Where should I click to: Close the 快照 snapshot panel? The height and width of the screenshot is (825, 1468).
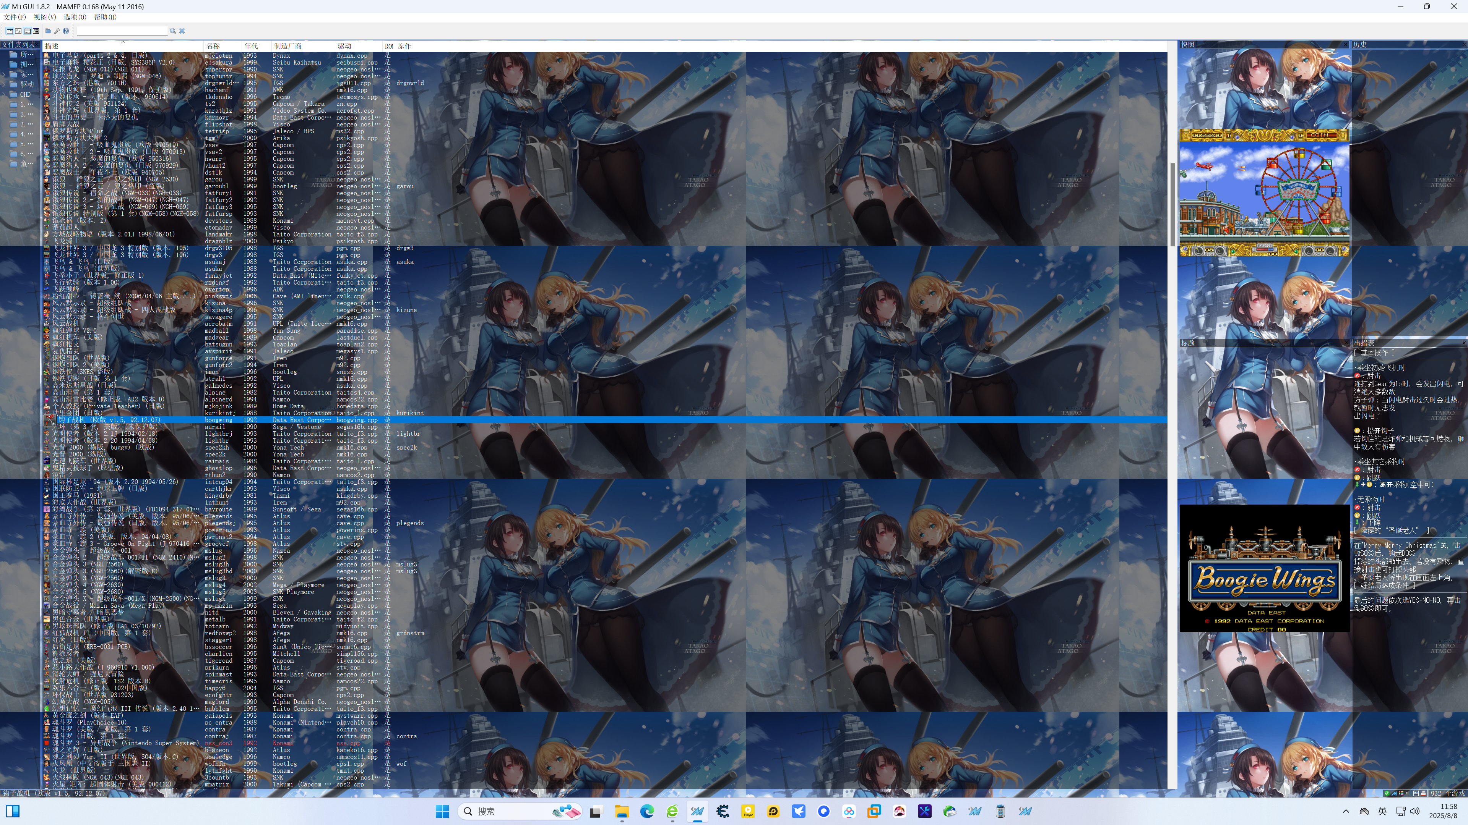click(1346, 44)
